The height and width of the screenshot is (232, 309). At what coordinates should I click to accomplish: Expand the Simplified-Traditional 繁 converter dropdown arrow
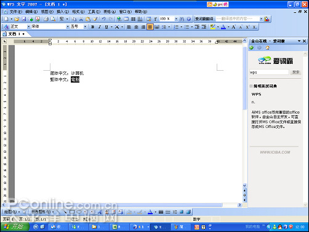(67, 19)
